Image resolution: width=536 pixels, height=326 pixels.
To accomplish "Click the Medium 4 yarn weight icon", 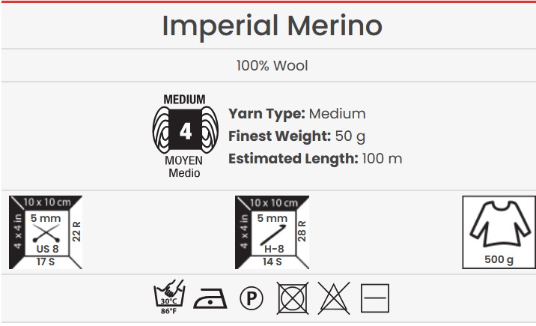I will tap(183, 133).
